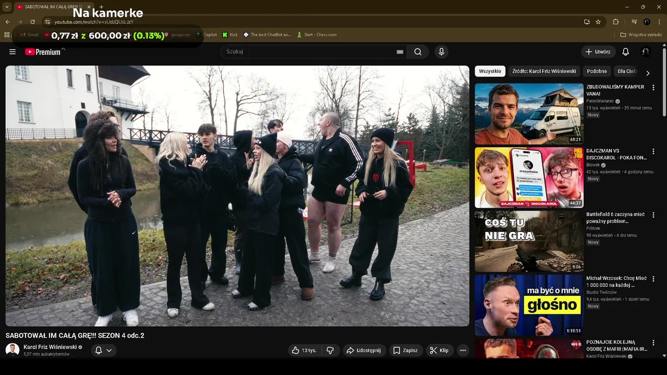Click video title SABOTOWAŁ IM CAŁĄ GRĘ!!! SEZON 4
The width and height of the screenshot is (667, 375).
[75, 335]
